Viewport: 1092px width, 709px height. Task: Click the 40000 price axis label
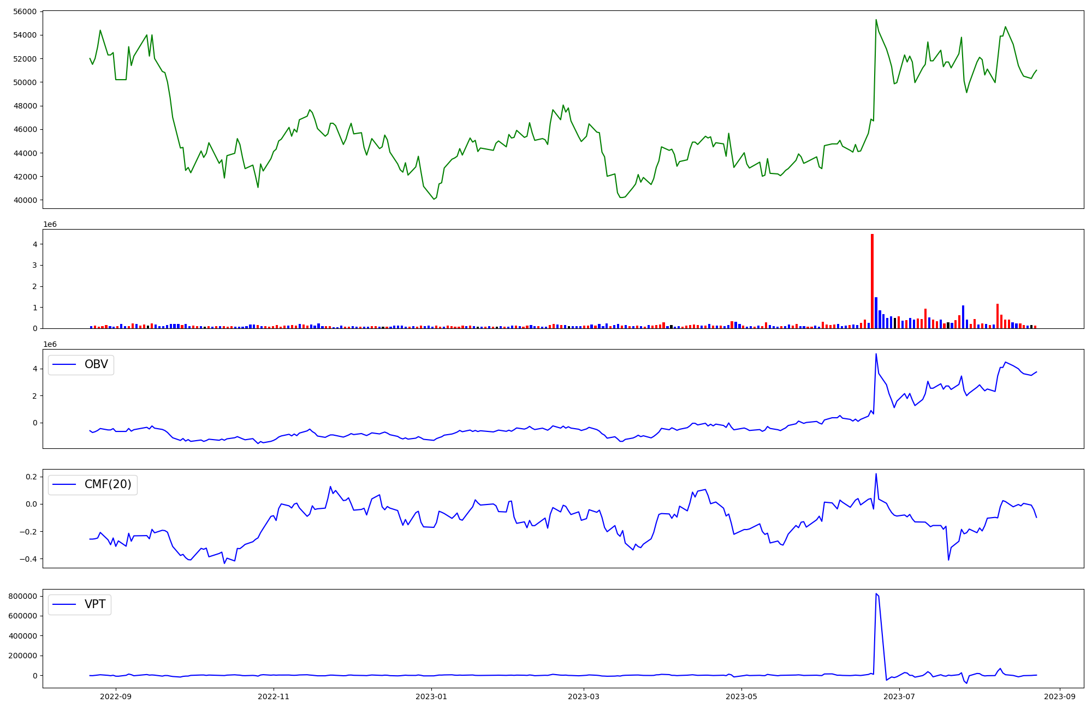click(x=25, y=200)
